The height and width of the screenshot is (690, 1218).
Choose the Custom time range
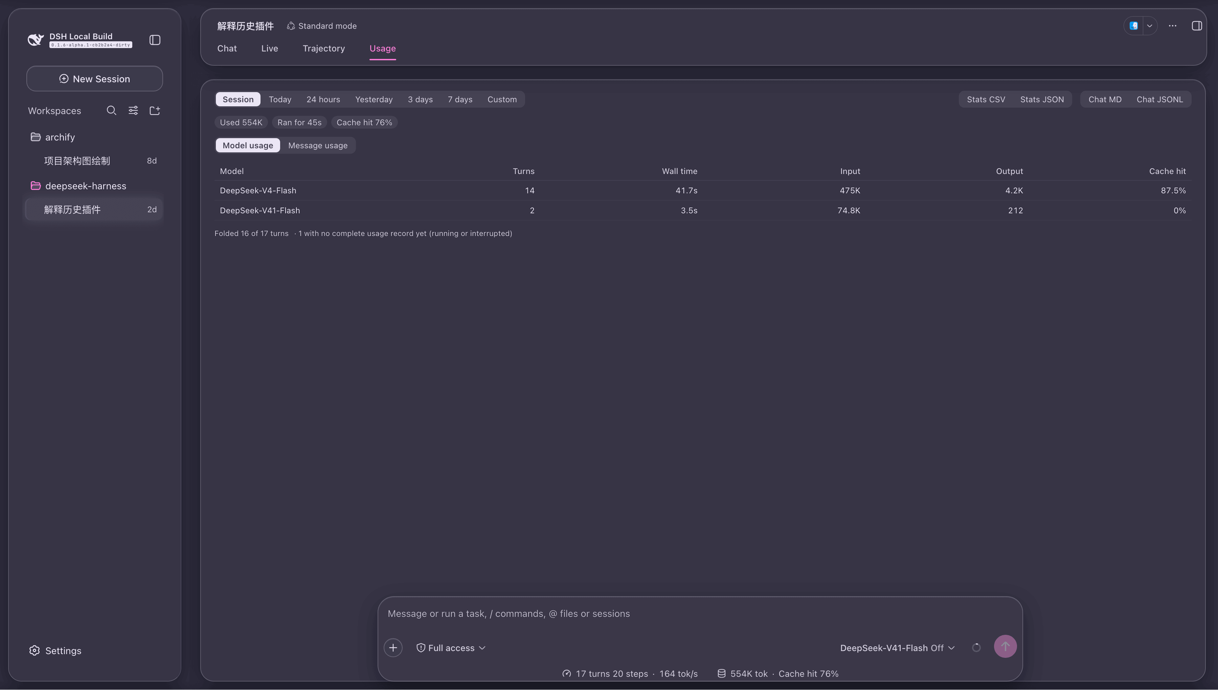coord(502,99)
